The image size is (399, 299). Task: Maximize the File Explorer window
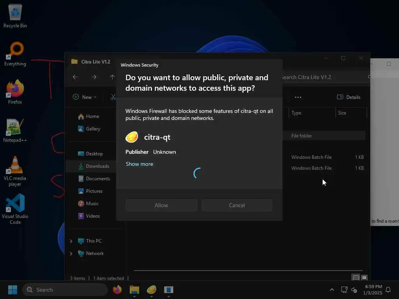[x=343, y=58]
